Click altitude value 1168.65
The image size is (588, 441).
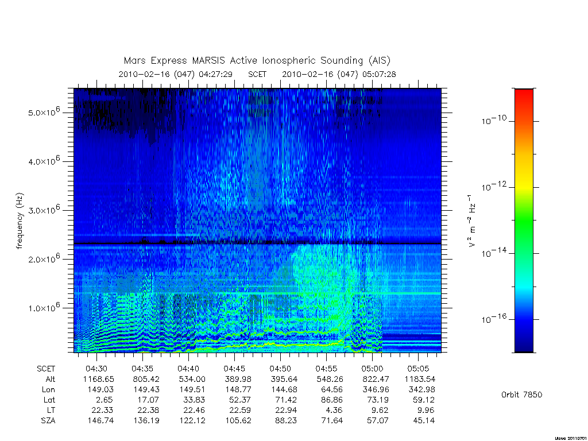click(x=98, y=379)
